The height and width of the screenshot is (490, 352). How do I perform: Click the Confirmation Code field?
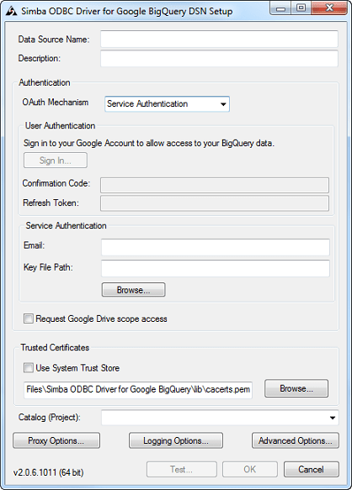coord(215,185)
